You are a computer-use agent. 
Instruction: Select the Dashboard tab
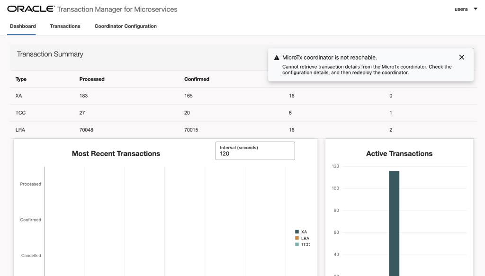[22, 26]
